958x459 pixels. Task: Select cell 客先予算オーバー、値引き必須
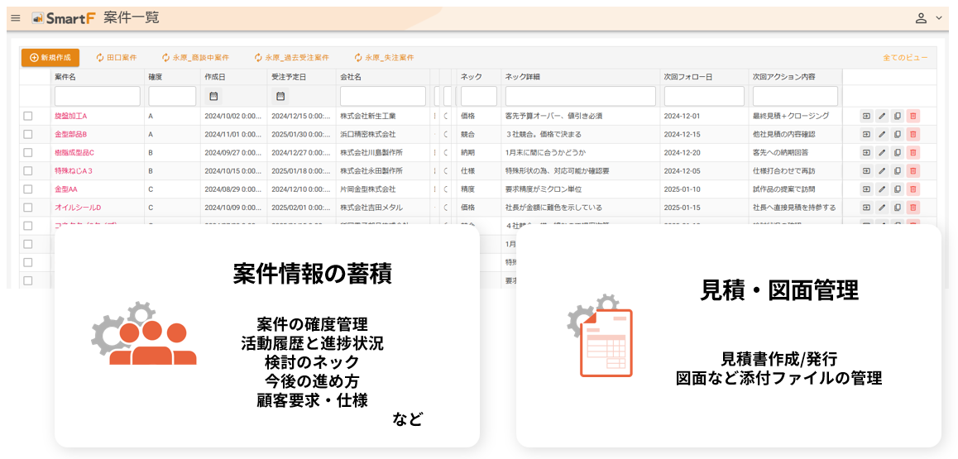tap(555, 116)
